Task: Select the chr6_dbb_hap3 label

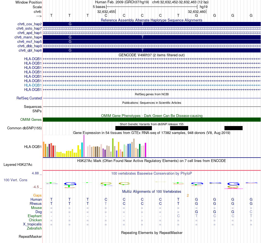Action: [x=30, y=46]
